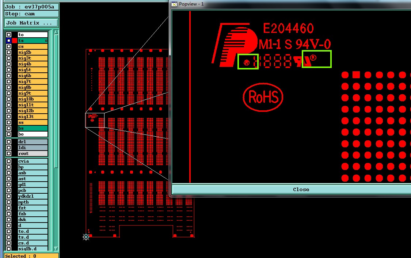The image size is (411, 258).
Task: Select the 'to' layer row
Action: 33,35
